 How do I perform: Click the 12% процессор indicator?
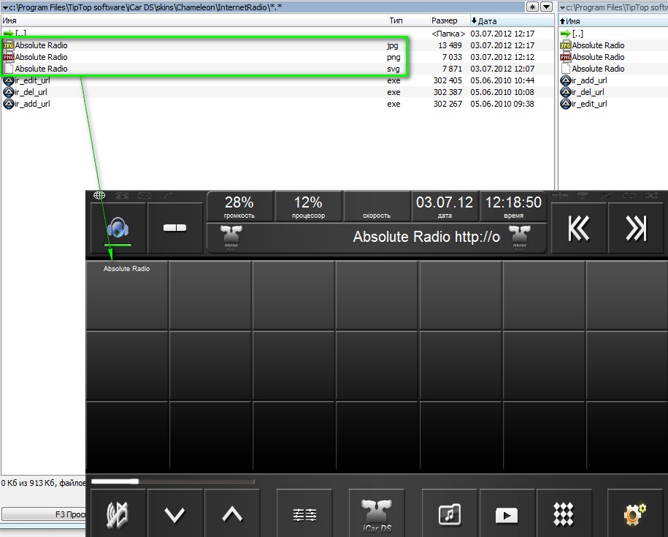click(x=308, y=207)
